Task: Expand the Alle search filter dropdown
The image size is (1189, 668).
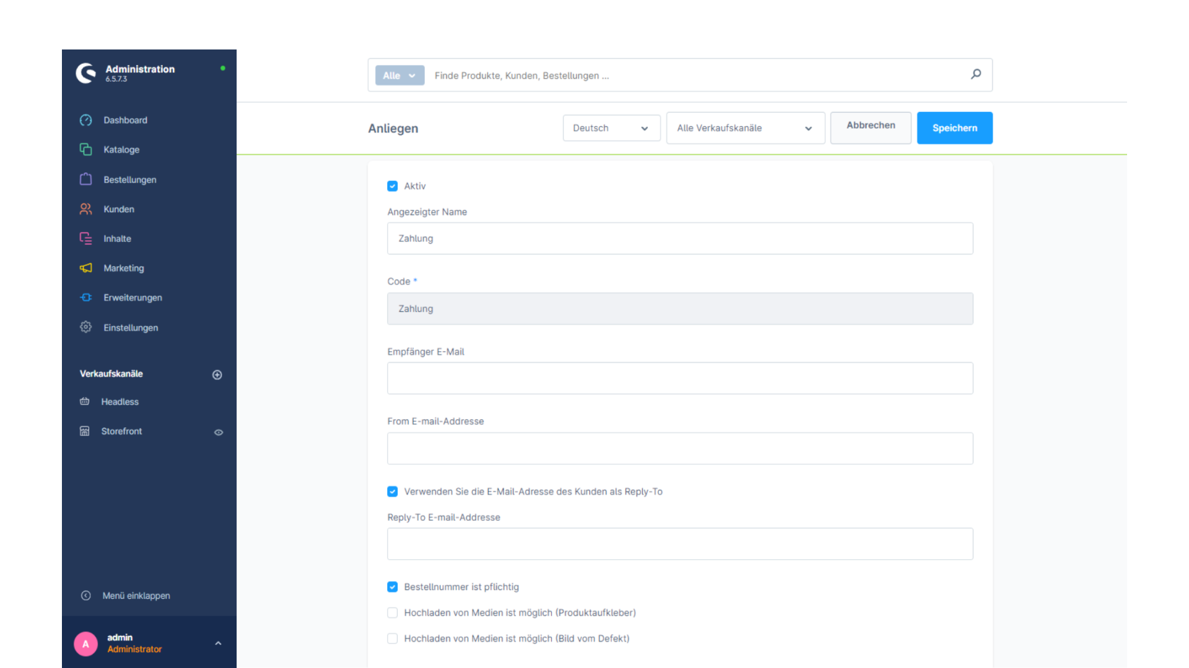Action: (399, 75)
